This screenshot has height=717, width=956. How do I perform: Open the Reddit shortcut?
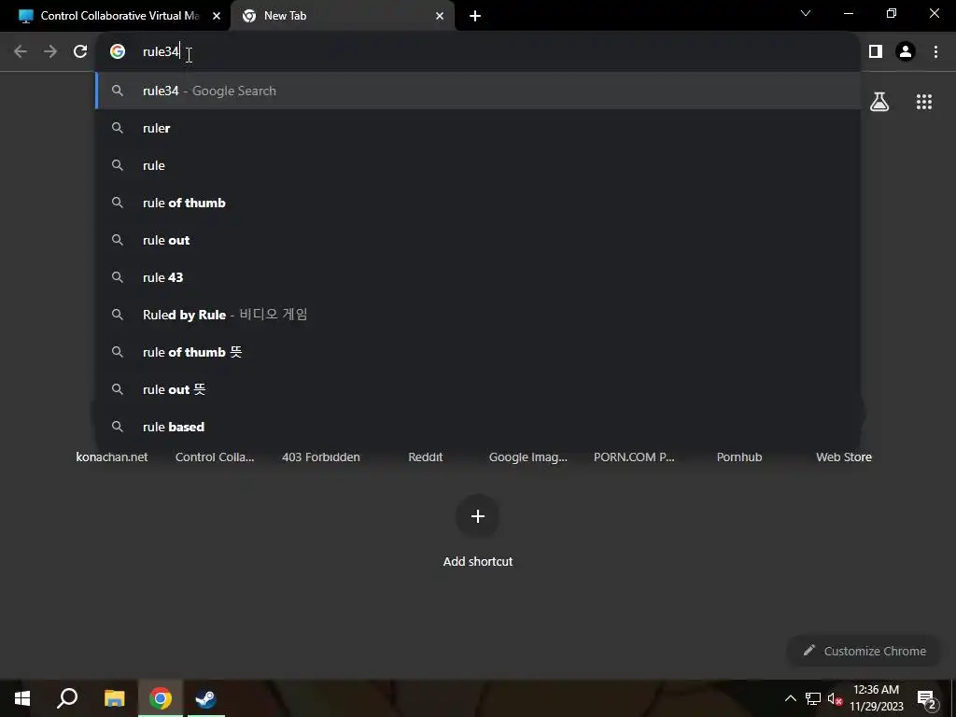(426, 457)
